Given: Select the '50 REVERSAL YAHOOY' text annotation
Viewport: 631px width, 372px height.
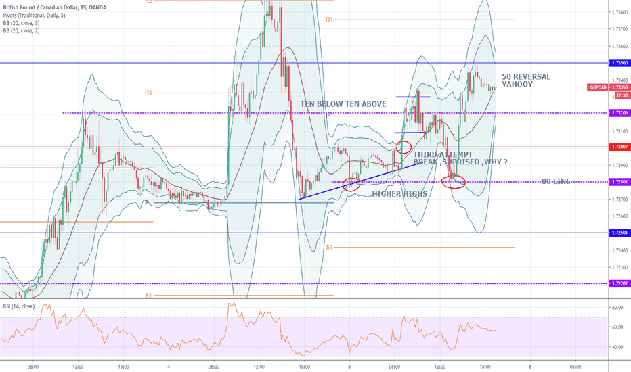Looking at the screenshot, I should pos(525,81).
